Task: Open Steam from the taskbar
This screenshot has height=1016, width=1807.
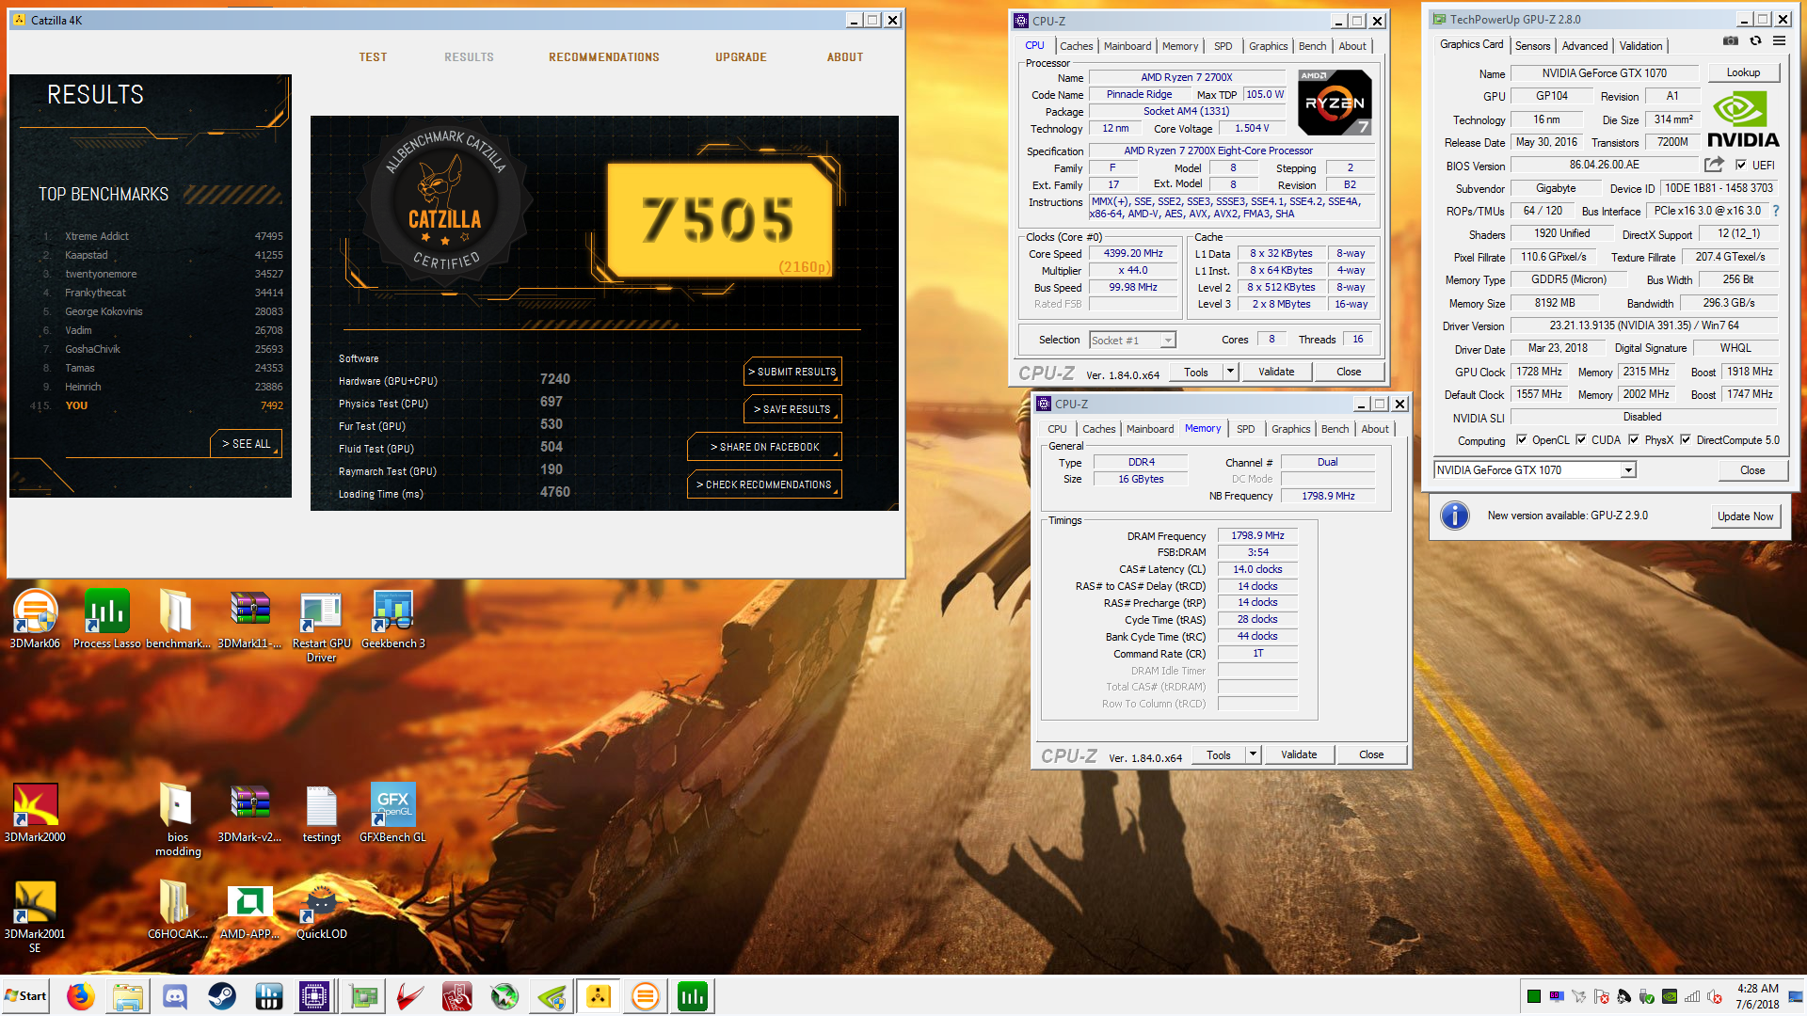Action: click(x=222, y=996)
